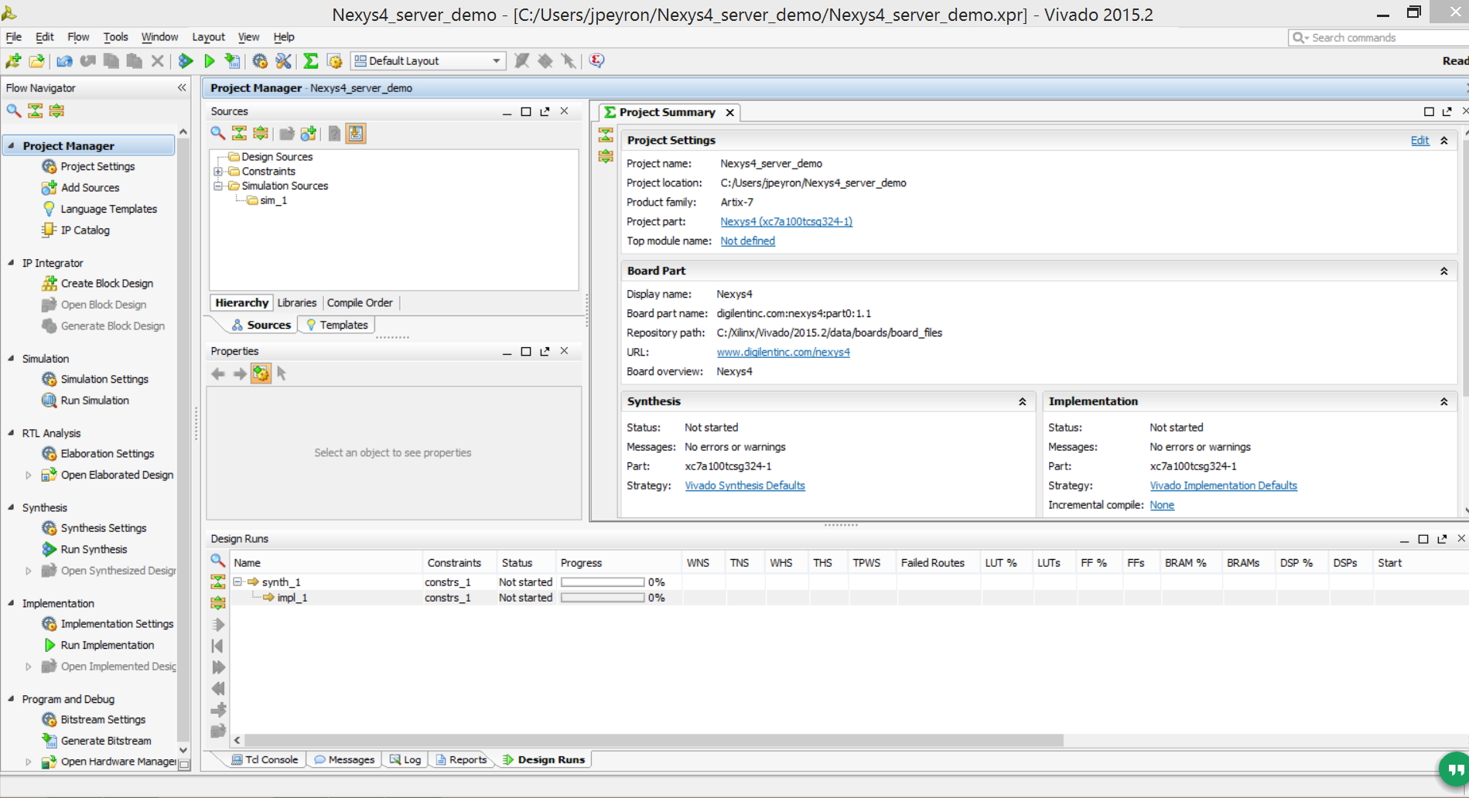Switch to the Tcl Console tab

(265, 760)
